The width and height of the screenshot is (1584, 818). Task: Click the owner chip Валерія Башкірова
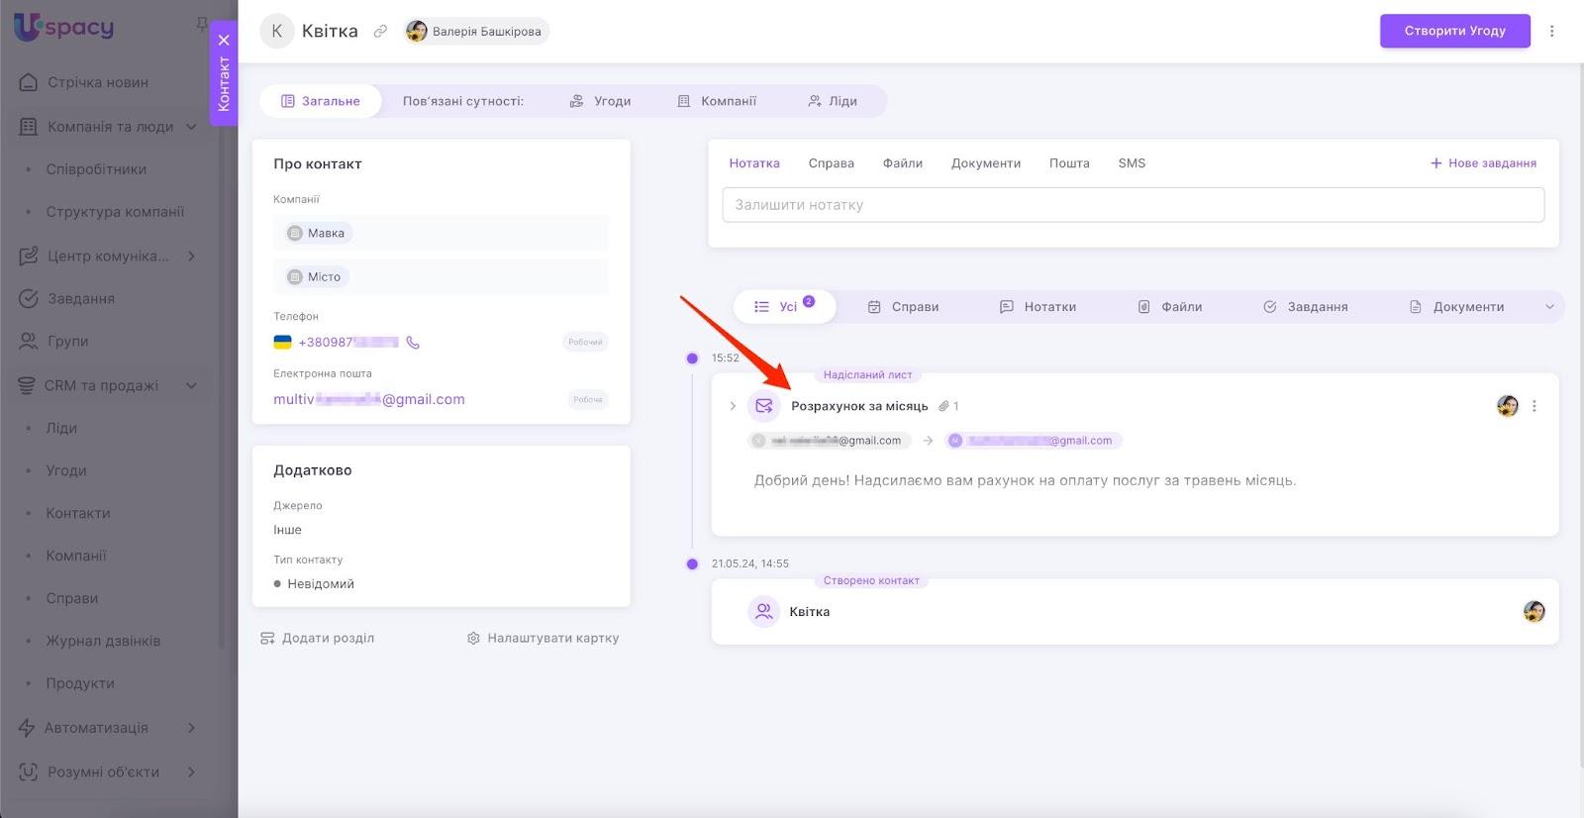[x=476, y=32]
